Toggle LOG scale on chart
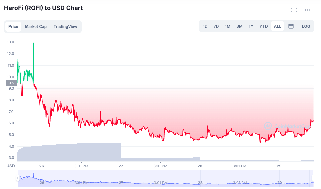This screenshot has width=321, height=189. (306, 26)
